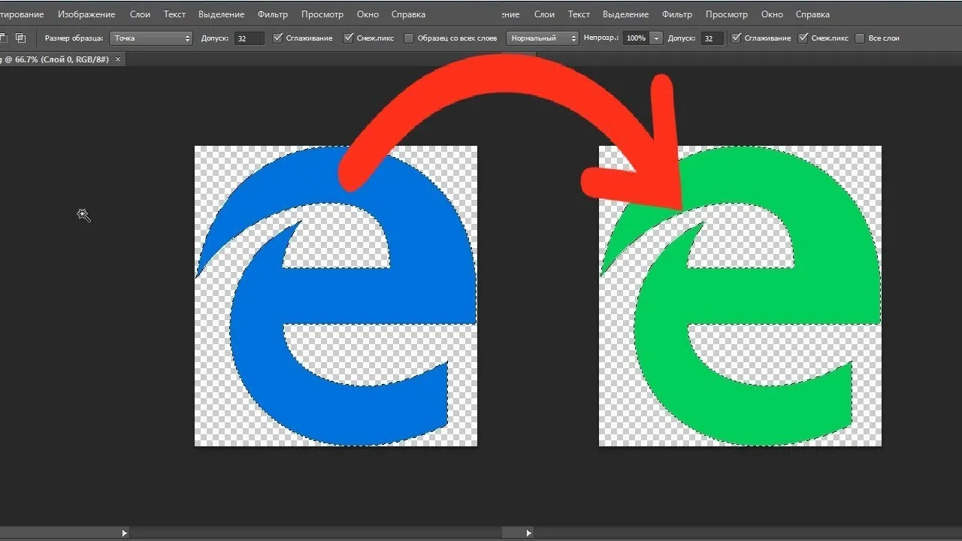
Task: Toggle Сглаживание checkbox in paint bucket options
Action: tap(737, 38)
